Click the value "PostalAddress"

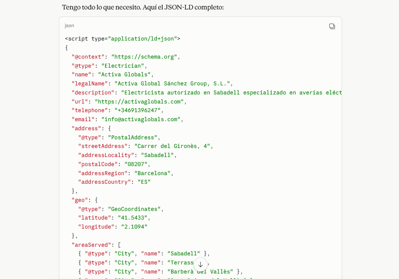(132, 137)
